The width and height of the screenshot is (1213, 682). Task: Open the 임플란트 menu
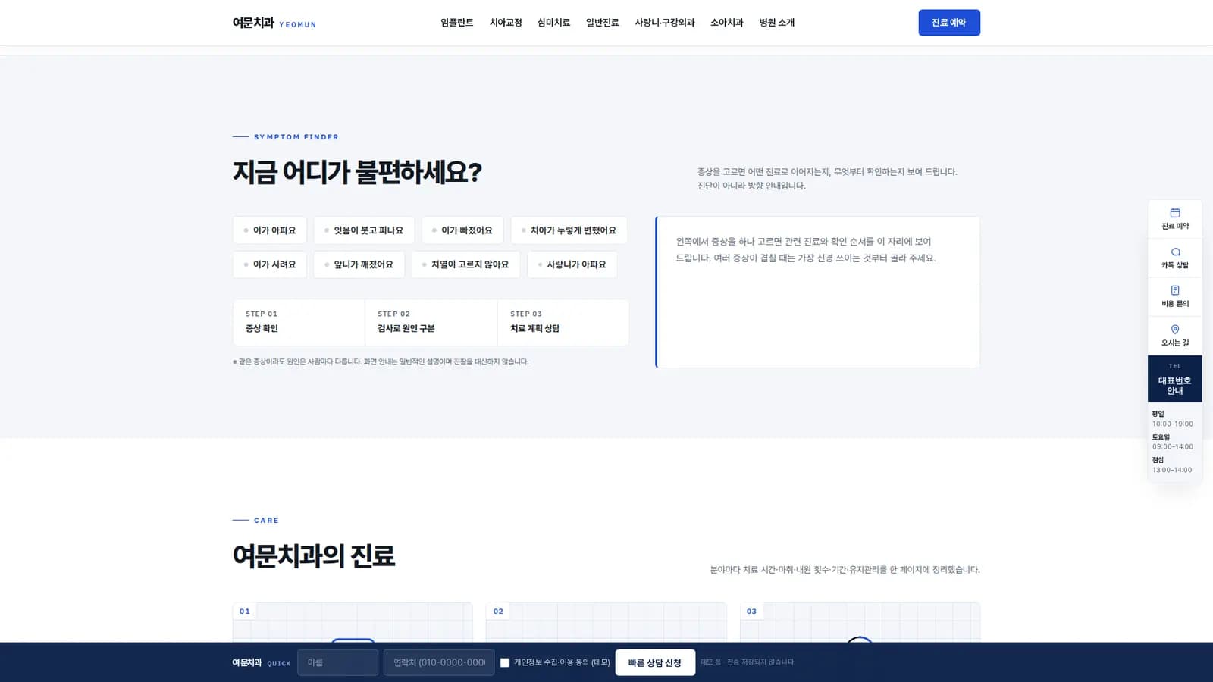(x=457, y=23)
